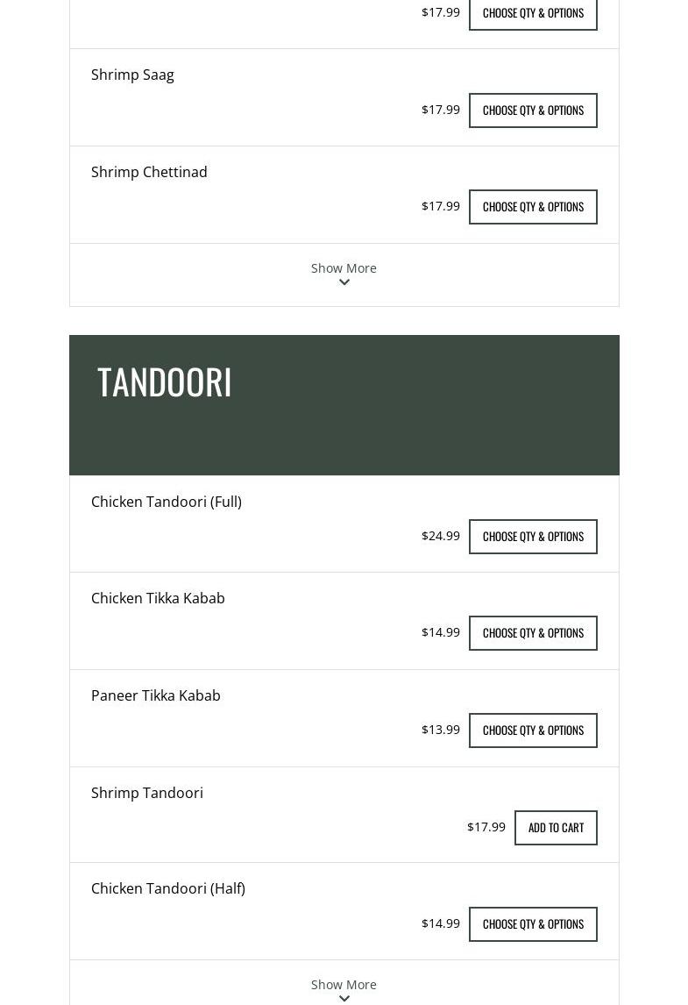
Task: Add Shrimp Tandoori to cart
Action: 556,828
